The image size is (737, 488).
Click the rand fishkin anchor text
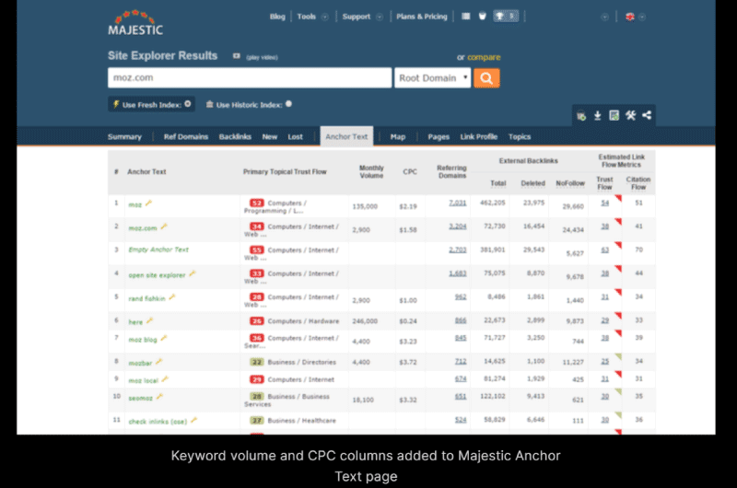coord(146,298)
